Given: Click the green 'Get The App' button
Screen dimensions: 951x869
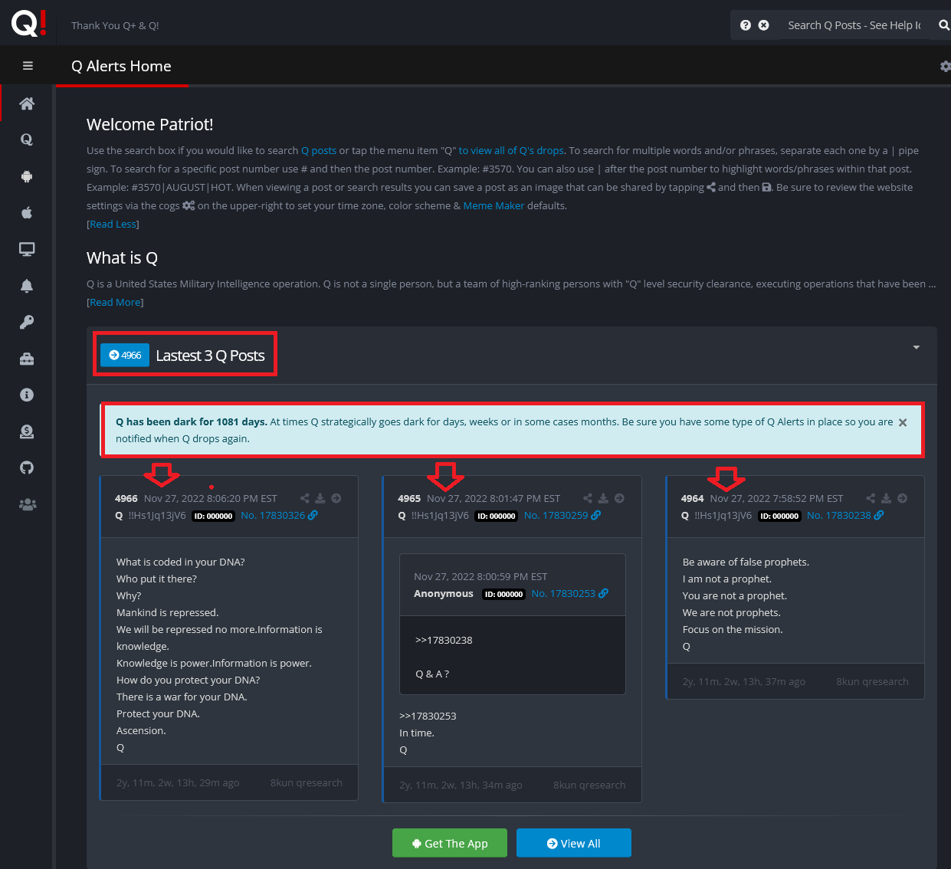Looking at the screenshot, I should coord(450,843).
